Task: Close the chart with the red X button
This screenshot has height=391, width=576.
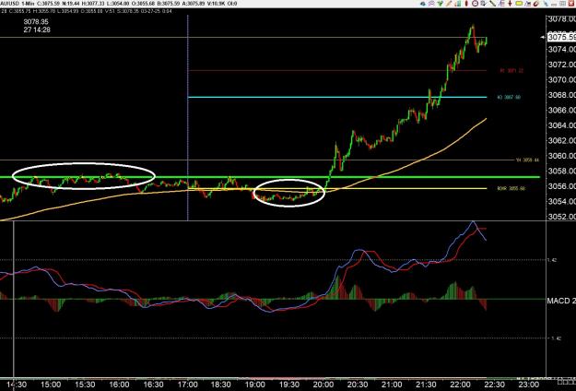Action: [571, 4]
